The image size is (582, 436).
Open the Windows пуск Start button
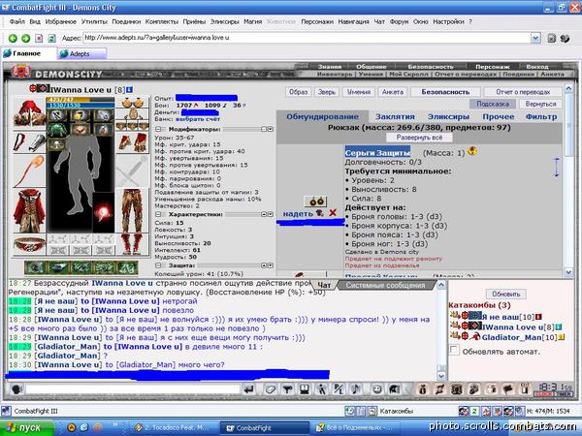coord(27,427)
